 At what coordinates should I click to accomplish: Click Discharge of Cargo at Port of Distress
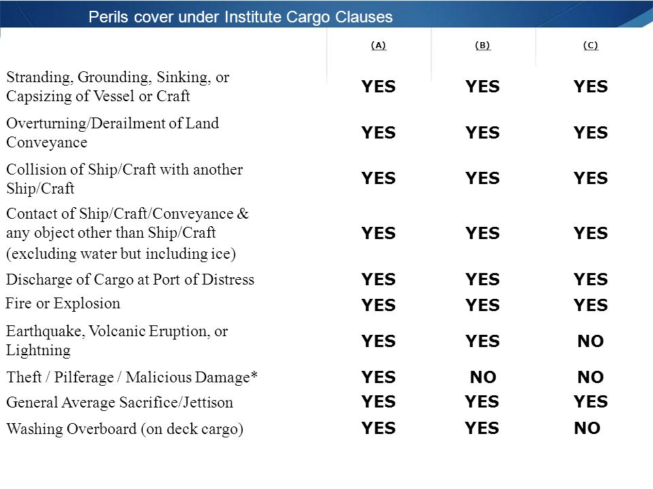coord(130,279)
